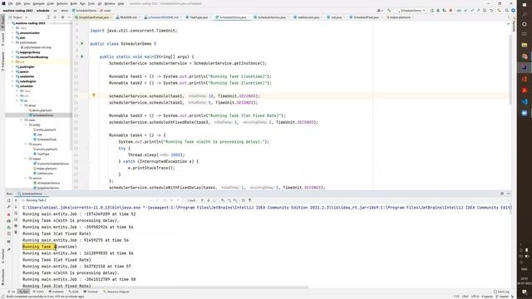Click the Build hammer icon in toolbar

click(x=390, y=11)
